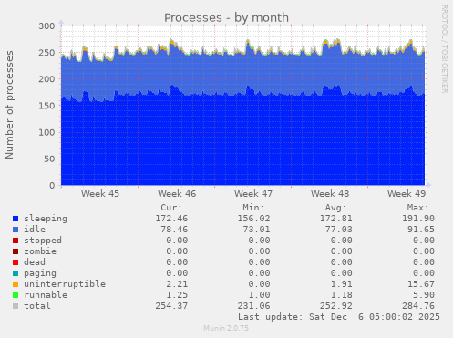Click runnable average value 1.18
This screenshot has height=338, width=453.
coord(342,295)
